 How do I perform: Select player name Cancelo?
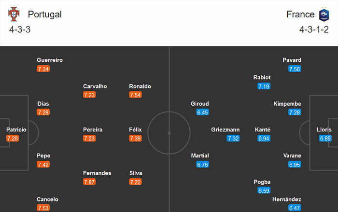tap(47, 199)
